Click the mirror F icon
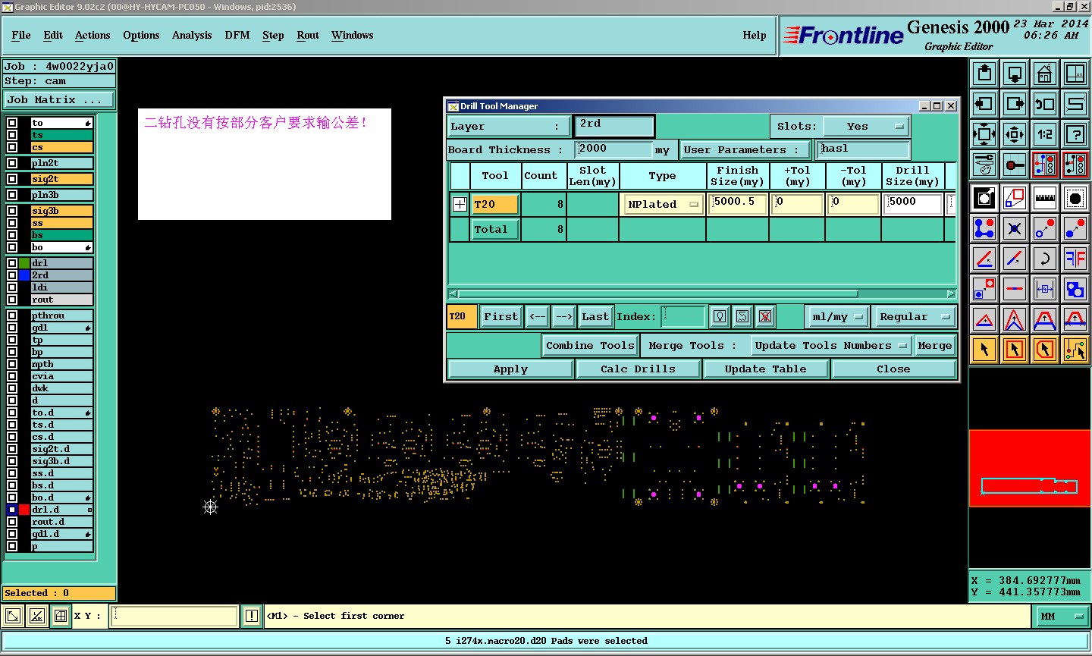 pyautogui.click(x=1075, y=259)
